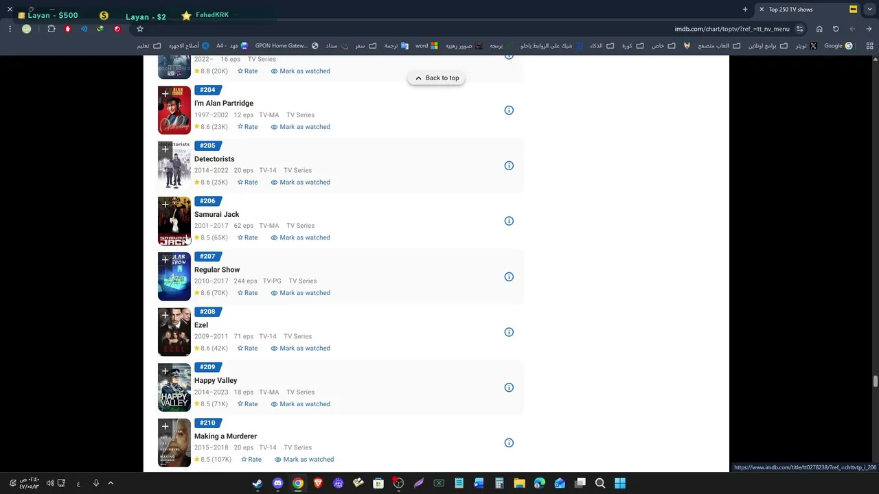Add Detectorists to watchlist via plus

point(165,149)
